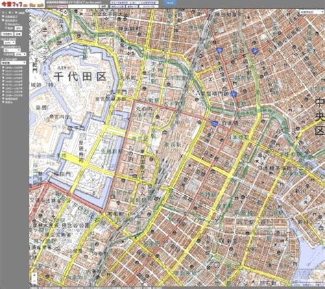The width and height of the screenshot is (325, 289).
Task: Select the 地理院地図 radio option
Action: pyautogui.click(x=3, y=99)
